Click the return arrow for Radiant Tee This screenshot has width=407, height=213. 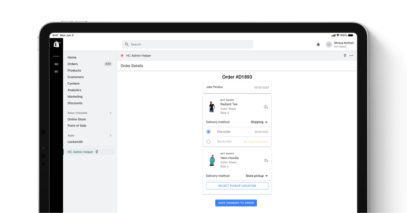click(x=266, y=107)
